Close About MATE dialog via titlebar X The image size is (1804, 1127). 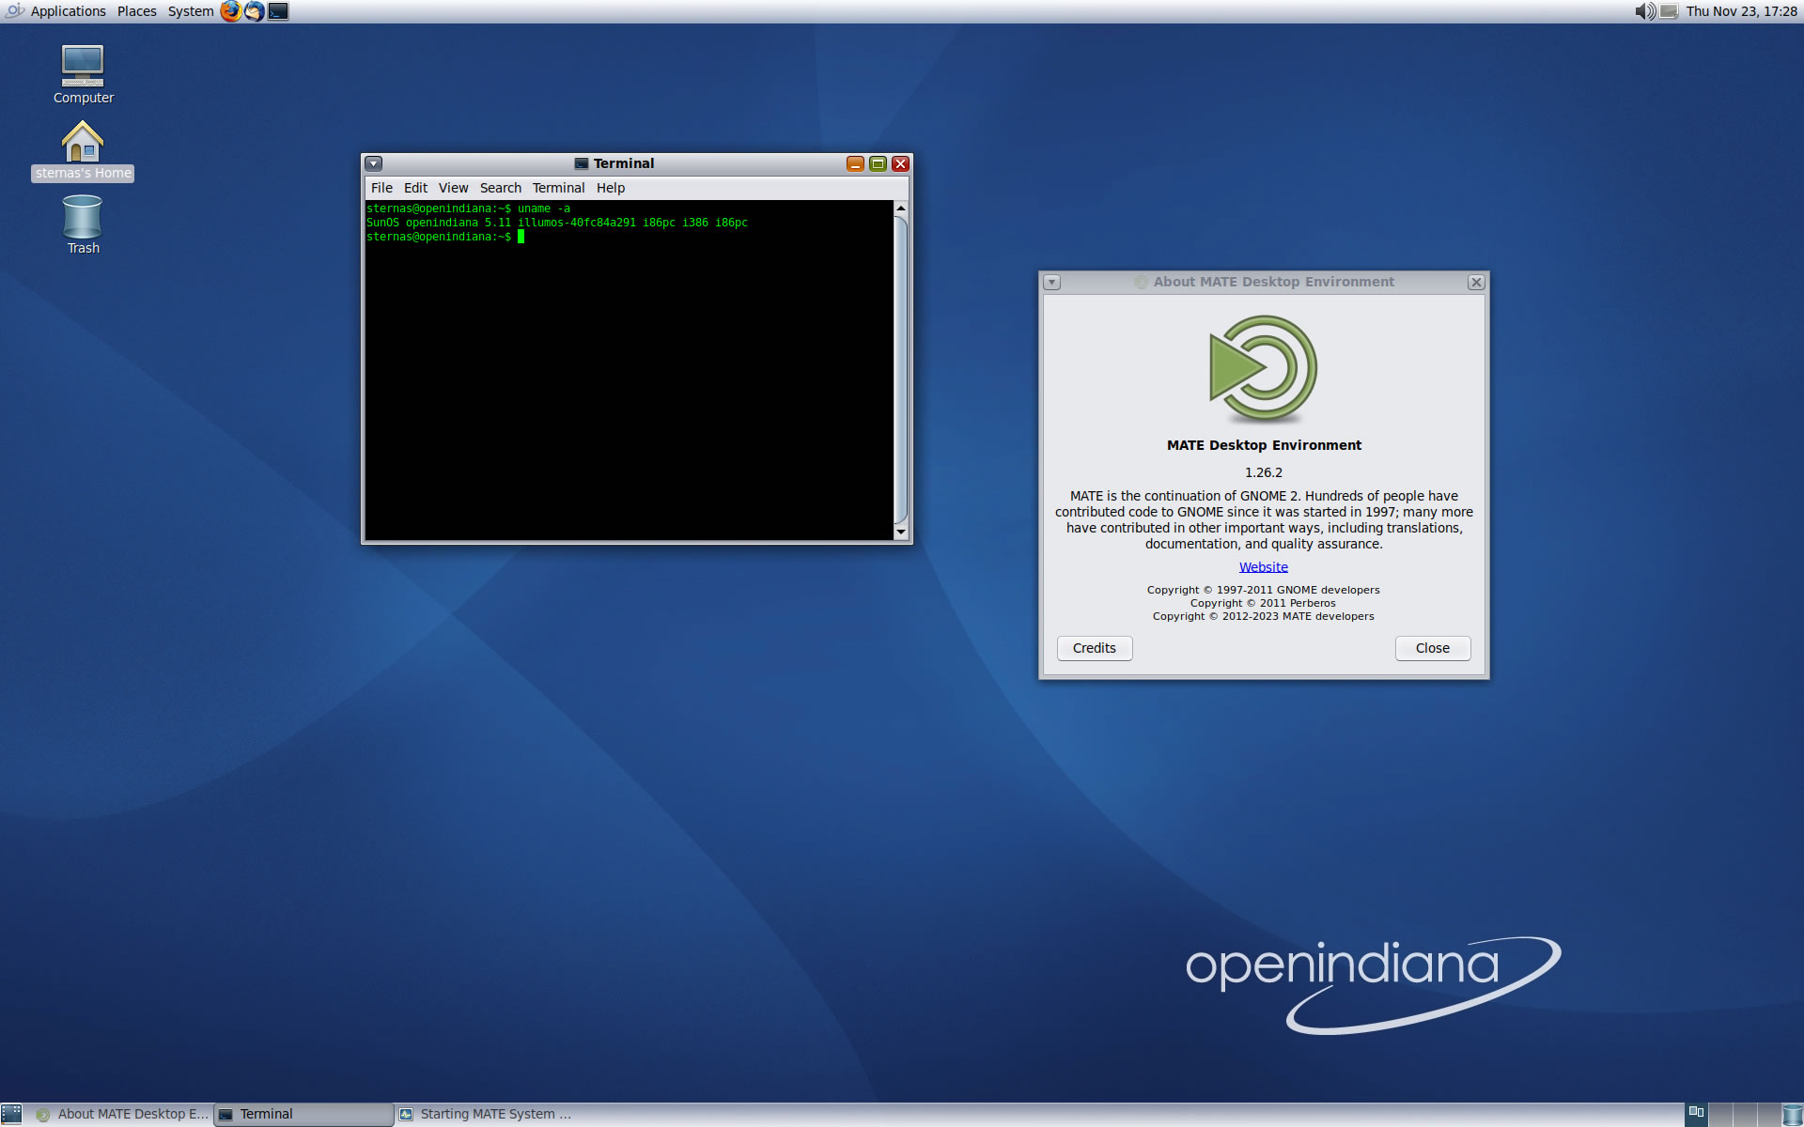[1476, 283]
